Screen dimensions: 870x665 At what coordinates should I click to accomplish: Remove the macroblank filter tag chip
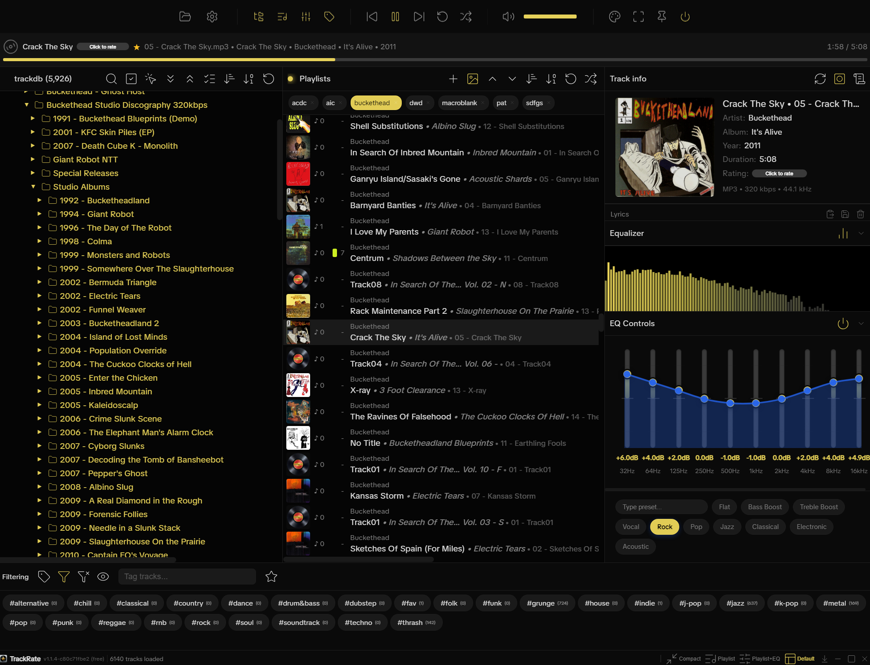tap(482, 103)
